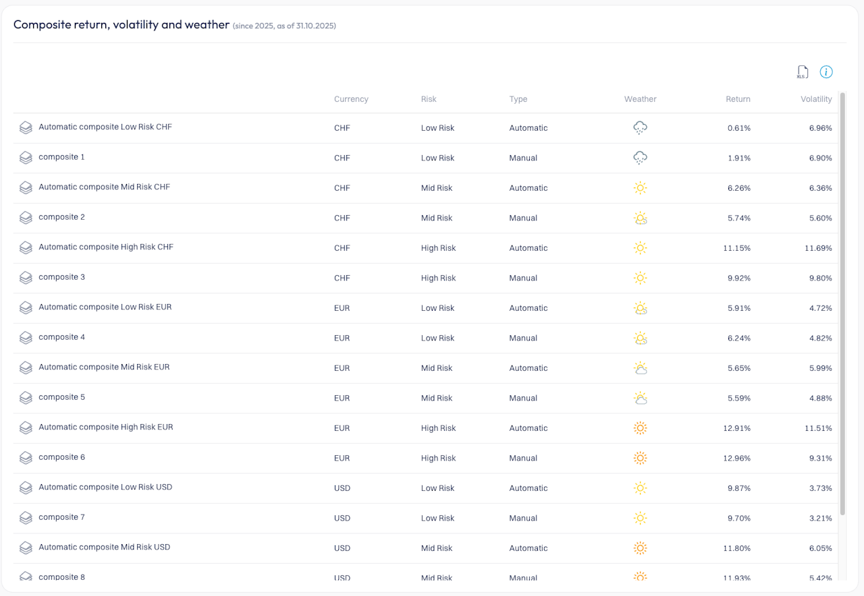Viewport: 864px width, 596px height.
Task: Click the weather icon in composite 6 row
Action: 640,458
